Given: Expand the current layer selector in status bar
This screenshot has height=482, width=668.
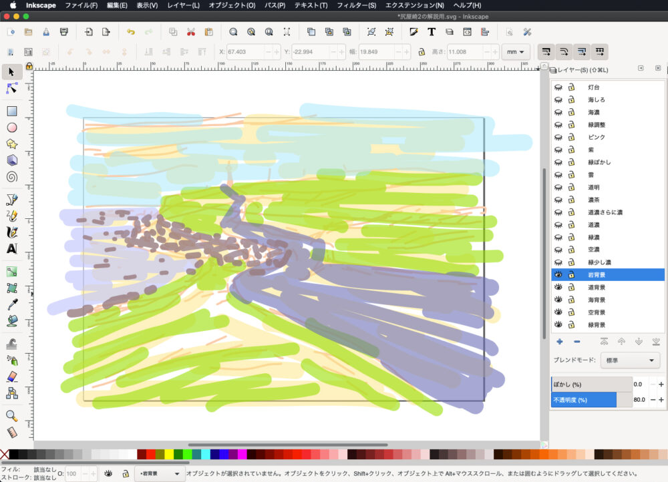Looking at the screenshot, I should click(x=160, y=473).
